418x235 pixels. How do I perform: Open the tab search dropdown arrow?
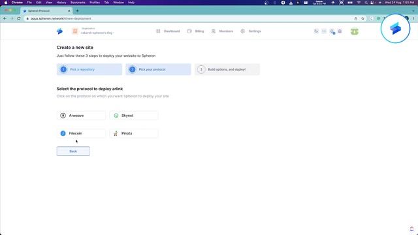[x=413, y=10]
